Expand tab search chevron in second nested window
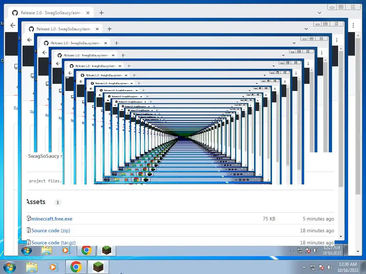The height and width of the screenshot is (274, 366). (306, 29)
